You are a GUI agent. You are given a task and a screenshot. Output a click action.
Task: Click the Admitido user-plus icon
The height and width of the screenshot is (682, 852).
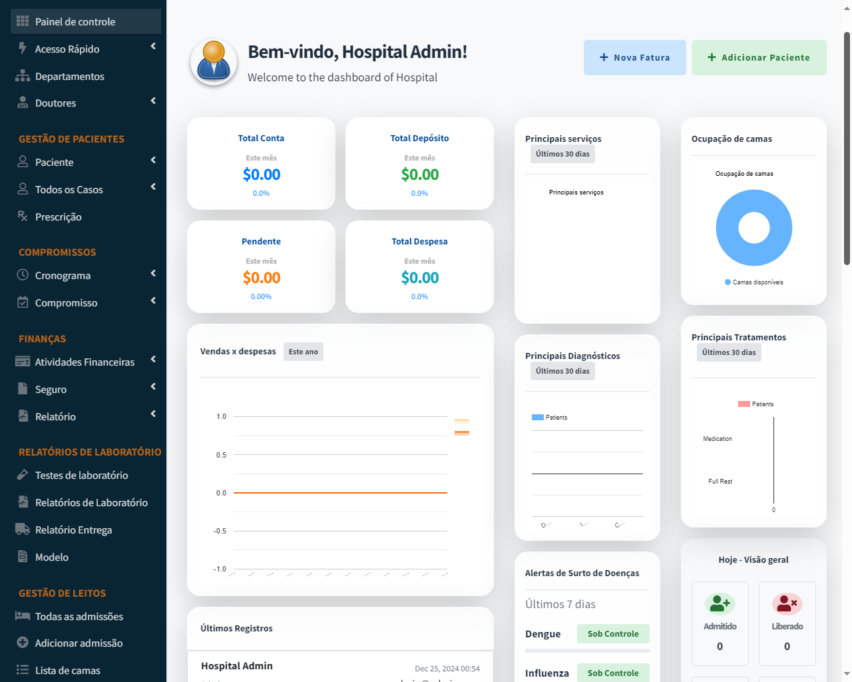(x=720, y=603)
